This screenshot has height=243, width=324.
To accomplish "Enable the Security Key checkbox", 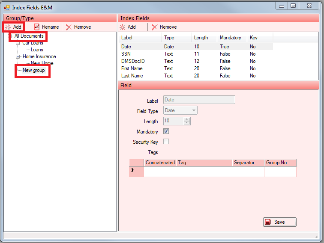I will [x=166, y=142].
